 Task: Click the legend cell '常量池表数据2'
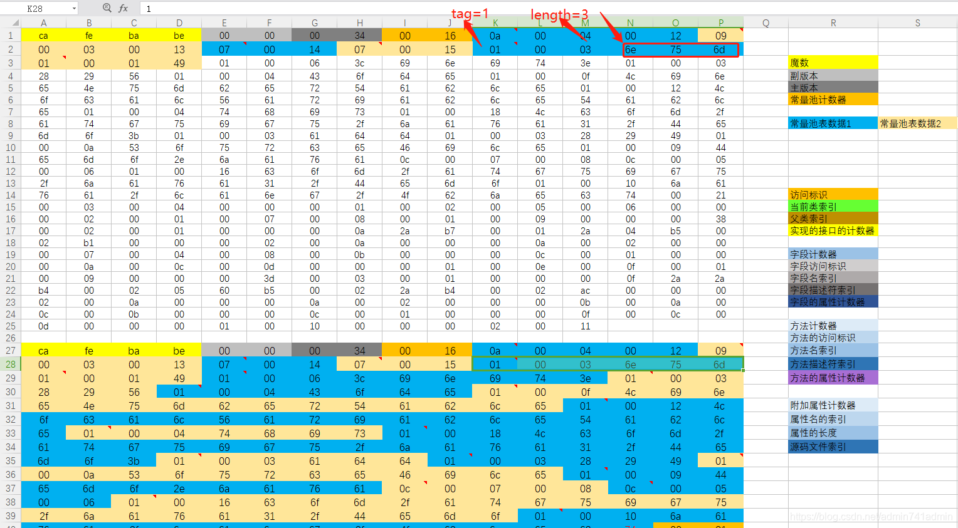click(918, 123)
